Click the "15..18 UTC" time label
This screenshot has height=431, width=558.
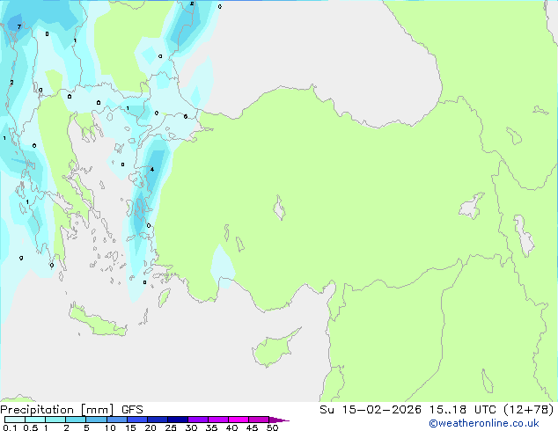coord(463,410)
